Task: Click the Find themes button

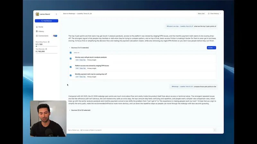Action: (47, 21)
